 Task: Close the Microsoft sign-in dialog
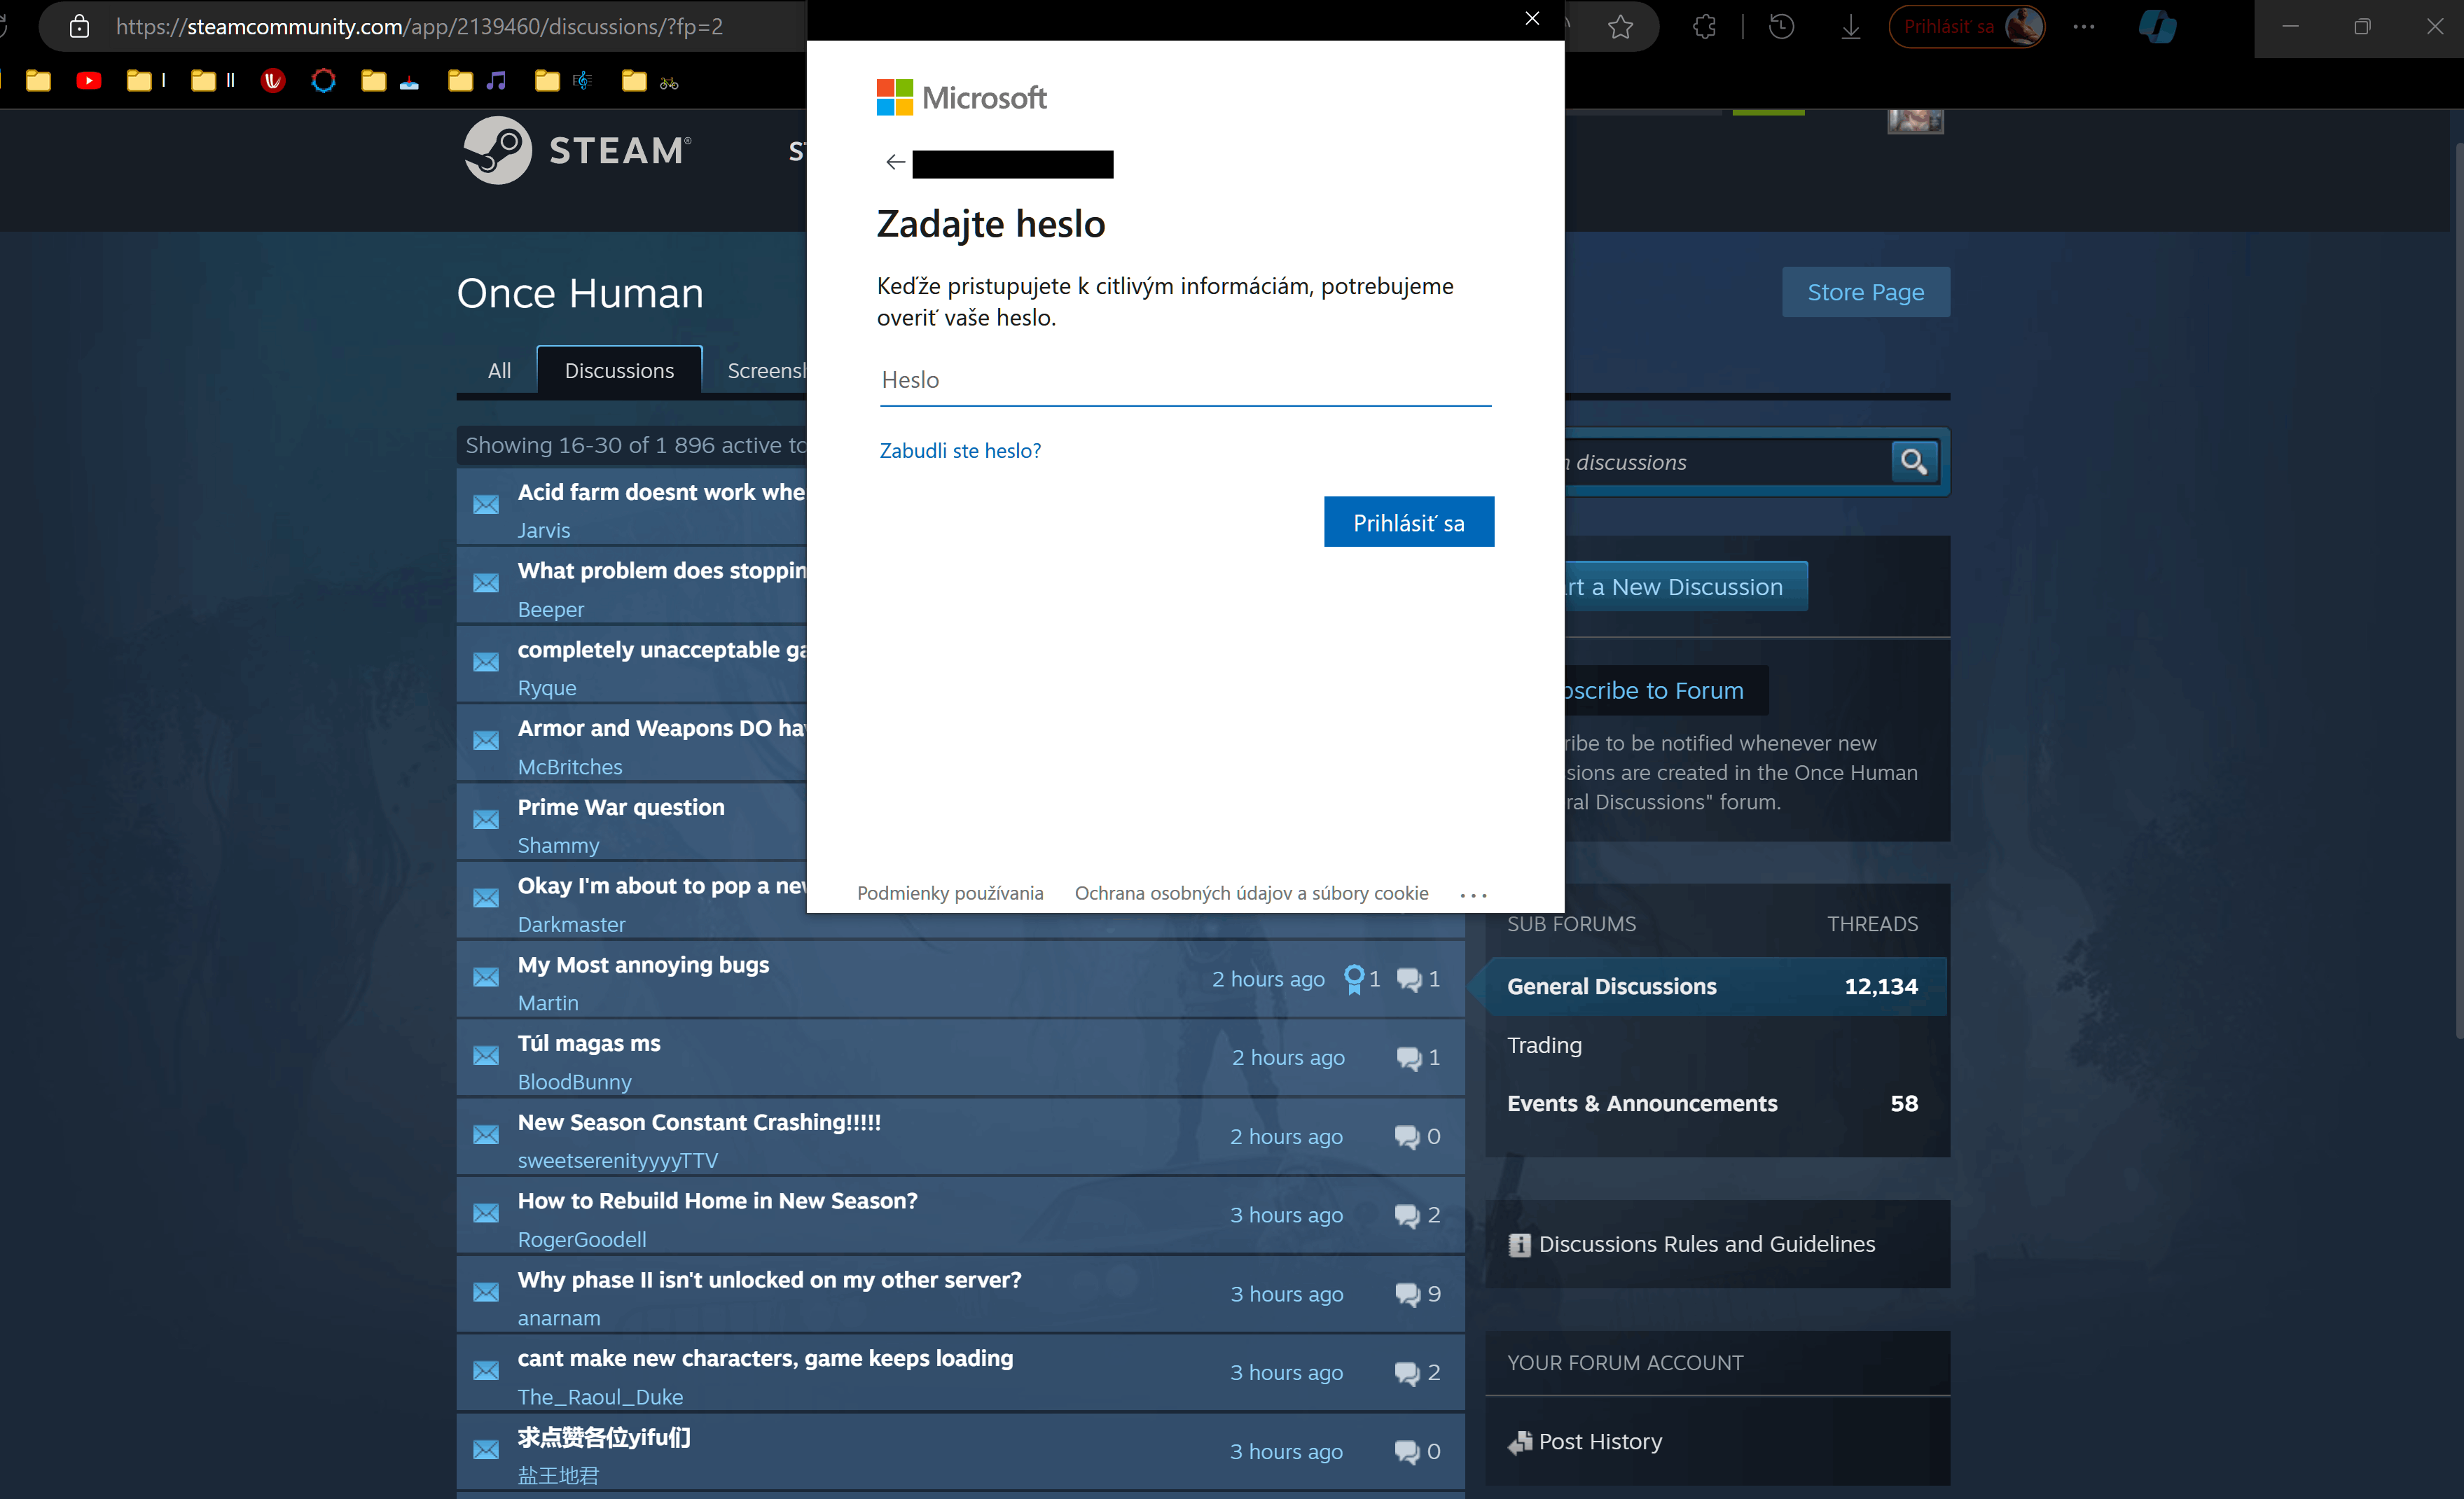click(x=1531, y=19)
